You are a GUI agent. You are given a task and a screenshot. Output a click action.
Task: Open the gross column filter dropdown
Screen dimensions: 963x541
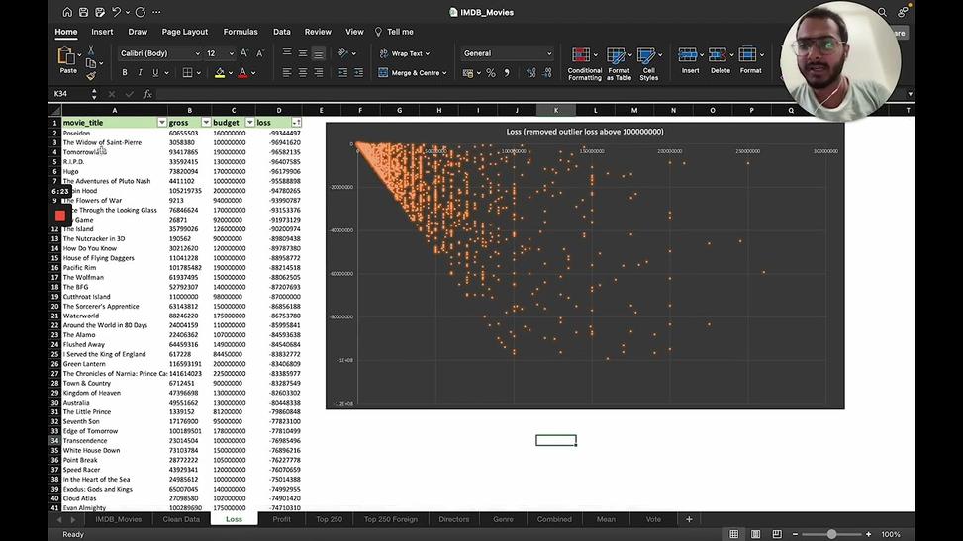click(206, 123)
